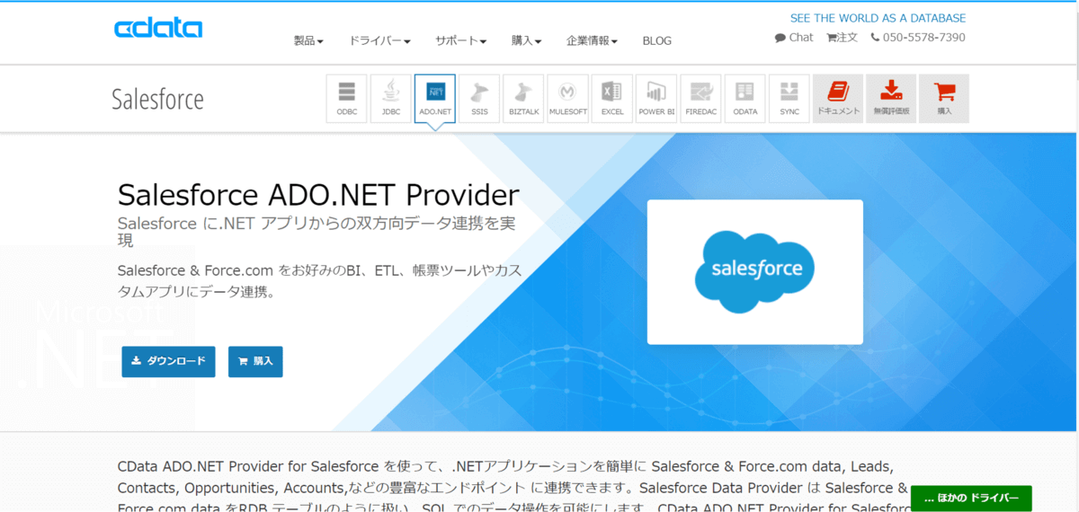Click the blue 購入 button in hero
The image size is (1079, 512).
(x=255, y=361)
